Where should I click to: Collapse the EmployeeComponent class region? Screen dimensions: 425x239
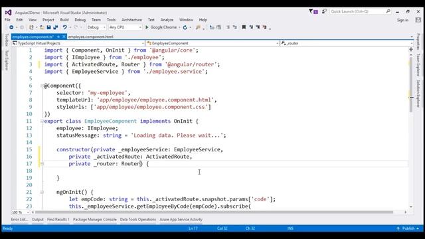click(x=42, y=121)
